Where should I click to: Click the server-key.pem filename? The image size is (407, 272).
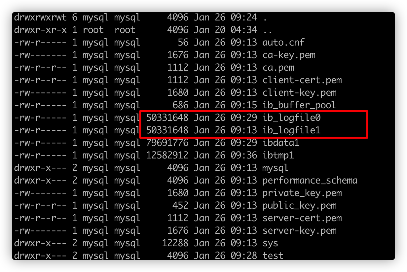click(x=299, y=230)
